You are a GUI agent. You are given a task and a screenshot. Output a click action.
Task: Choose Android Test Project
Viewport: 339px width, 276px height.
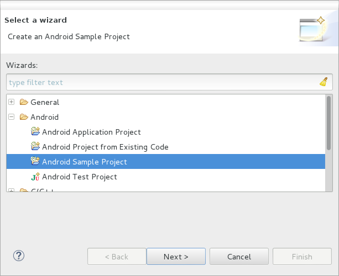(x=80, y=177)
